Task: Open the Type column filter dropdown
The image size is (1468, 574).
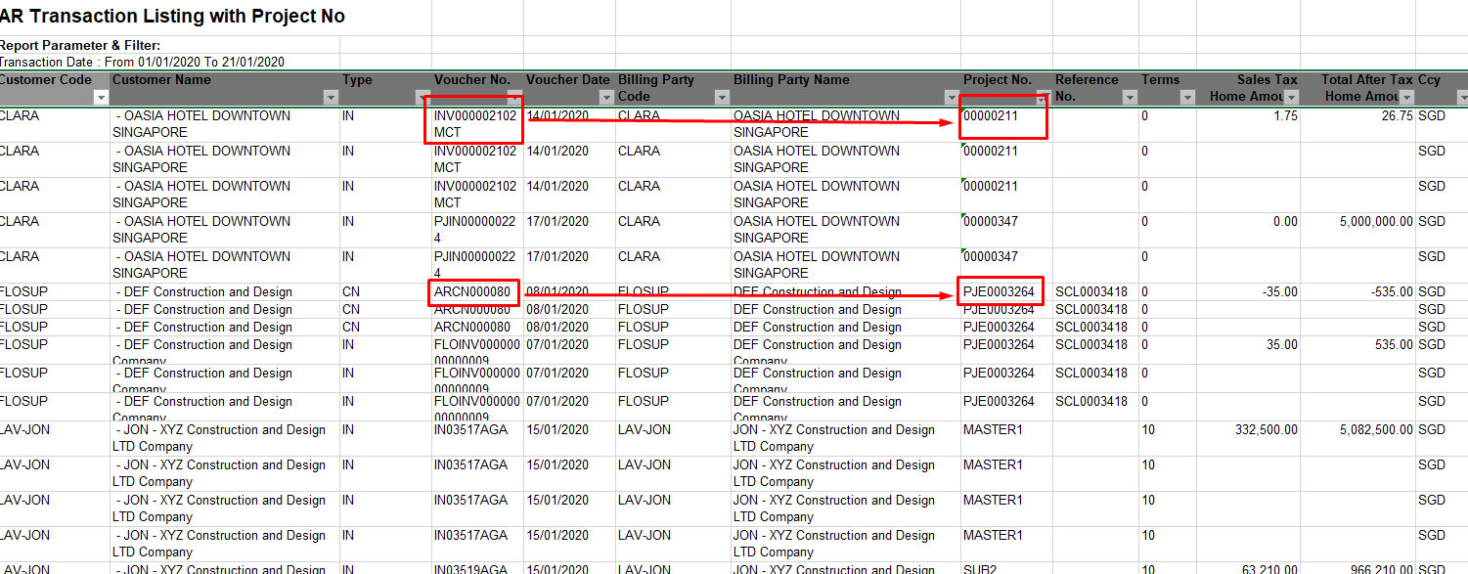Action: 418,97
